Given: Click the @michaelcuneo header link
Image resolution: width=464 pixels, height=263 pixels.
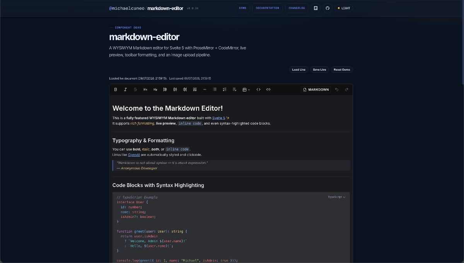Looking at the screenshot, I should [127, 8].
